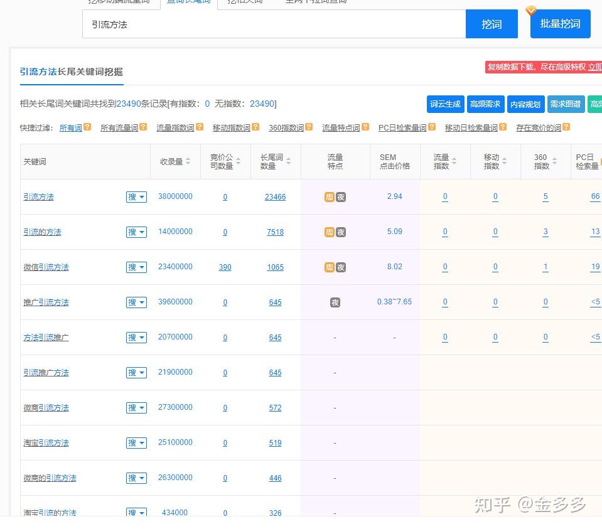Sort by 流量指数 column arrows
The image size is (602, 529).
pyautogui.click(x=454, y=161)
